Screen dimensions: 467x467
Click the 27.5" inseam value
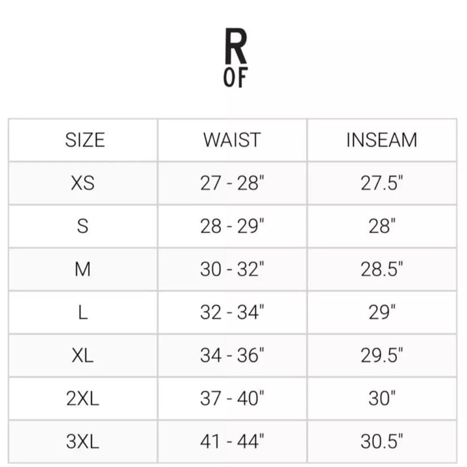tap(382, 183)
